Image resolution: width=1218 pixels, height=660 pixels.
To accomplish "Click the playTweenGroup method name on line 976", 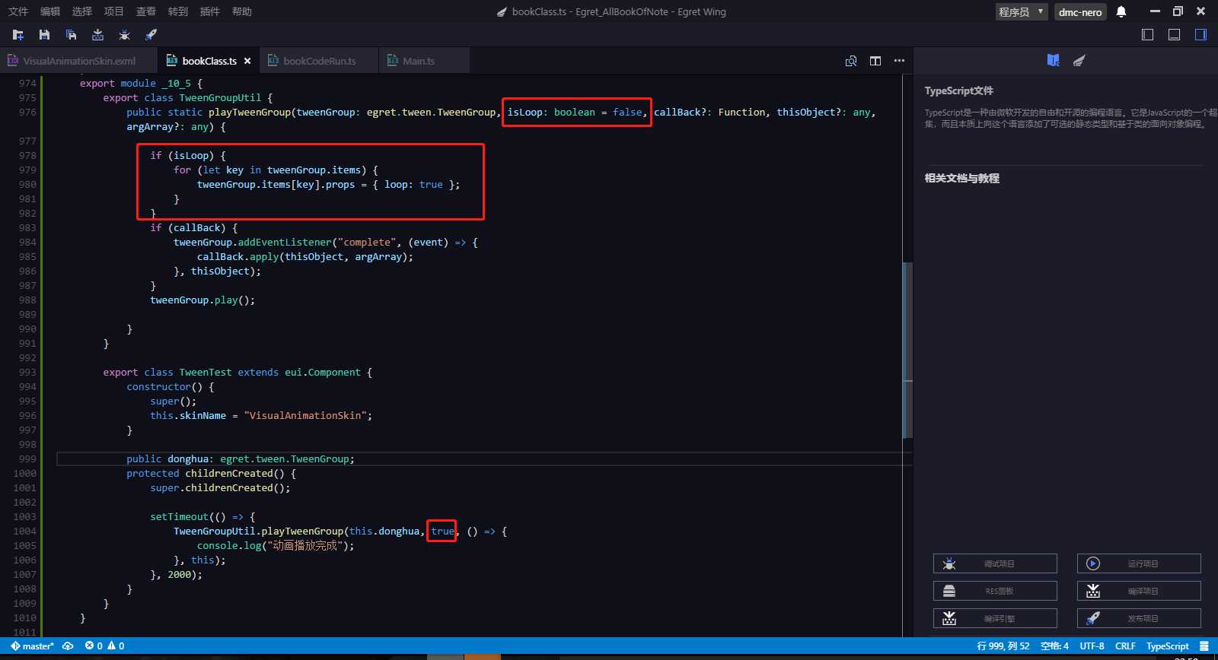I will [250, 113].
